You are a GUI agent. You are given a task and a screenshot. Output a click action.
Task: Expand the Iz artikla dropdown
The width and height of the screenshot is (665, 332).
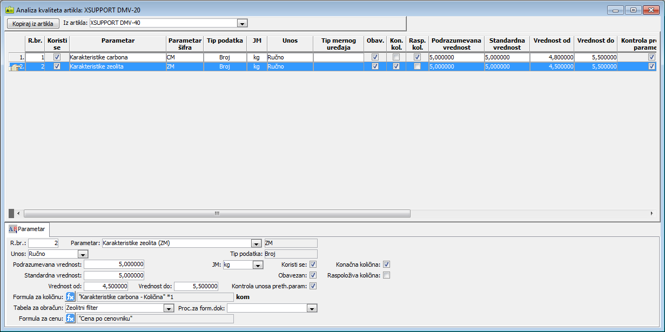tap(243, 23)
